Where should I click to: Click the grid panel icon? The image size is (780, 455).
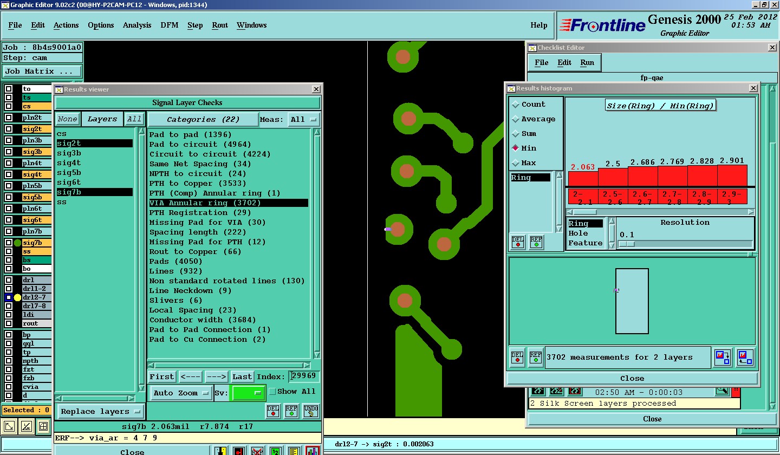tap(43, 426)
